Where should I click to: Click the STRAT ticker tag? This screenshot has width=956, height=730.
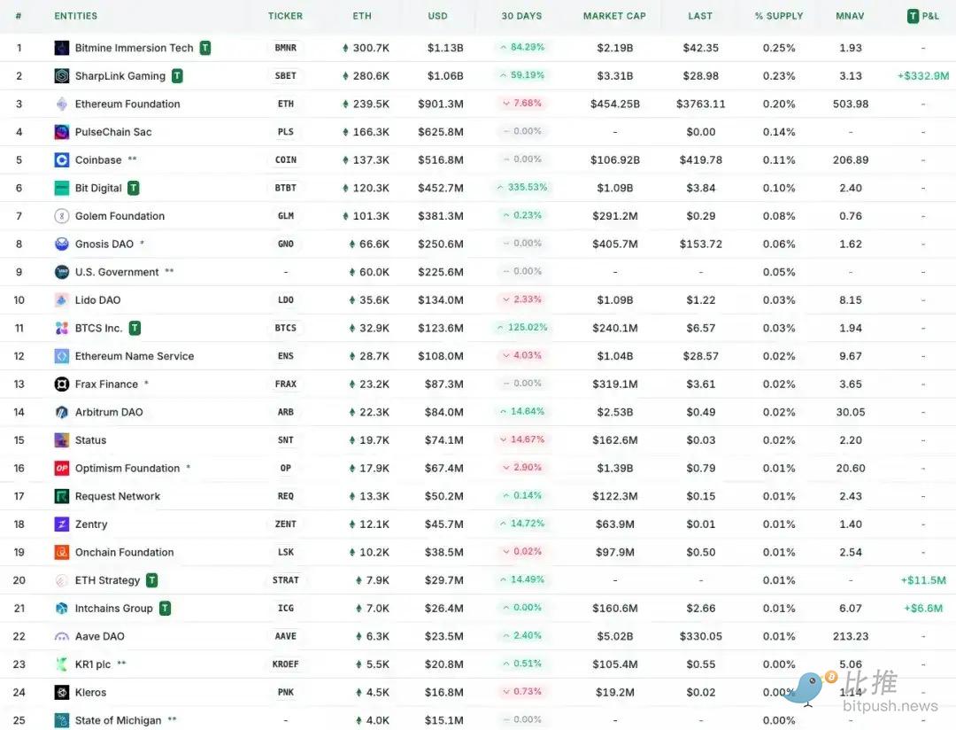pyautogui.click(x=285, y=580)
